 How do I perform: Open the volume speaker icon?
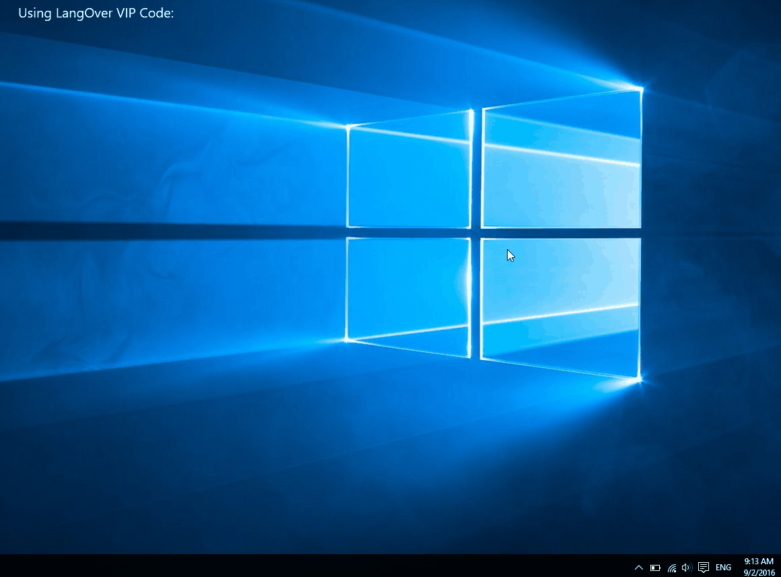tap(687, 568)
